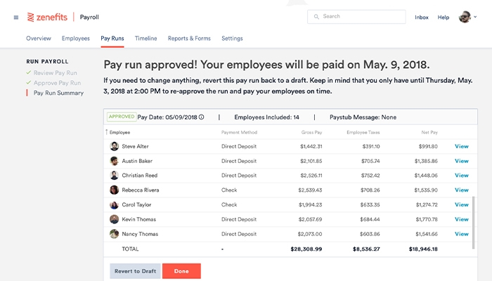Click Steve Alter's gross pay $1,442.31
492x281 pixels.
[311, 146]
